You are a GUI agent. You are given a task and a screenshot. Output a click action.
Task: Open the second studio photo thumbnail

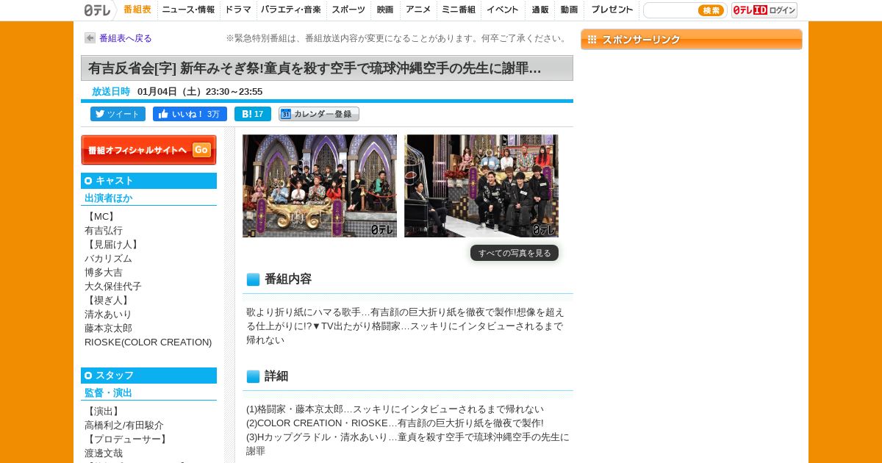coord(481,186)
